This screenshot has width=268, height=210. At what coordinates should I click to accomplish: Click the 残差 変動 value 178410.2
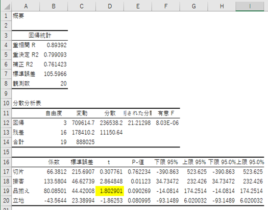[x=82, y=132]
